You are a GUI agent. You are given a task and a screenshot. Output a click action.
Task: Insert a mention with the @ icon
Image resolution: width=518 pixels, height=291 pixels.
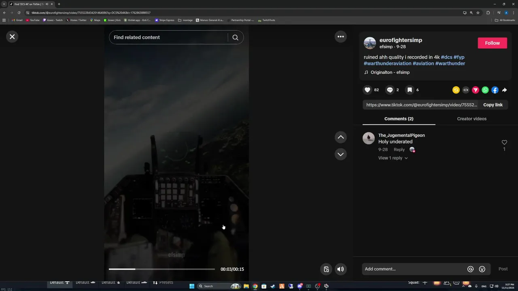point(470,269)
